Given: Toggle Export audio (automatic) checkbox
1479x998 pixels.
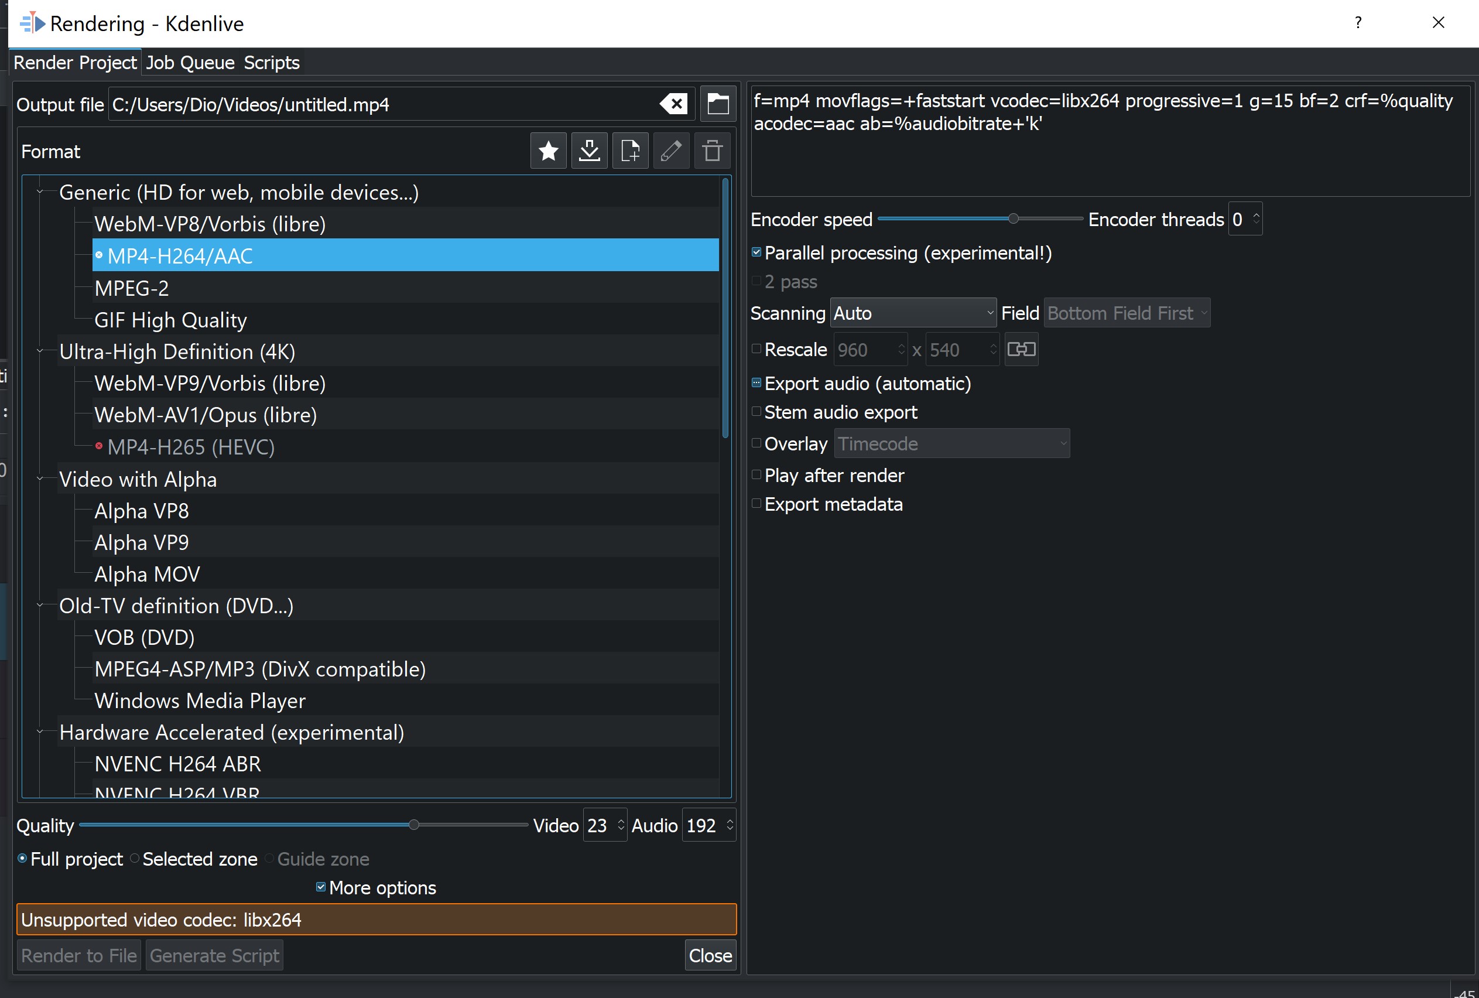Looking at the screenshot, I should pyautogui.click(x=756, y=383).
